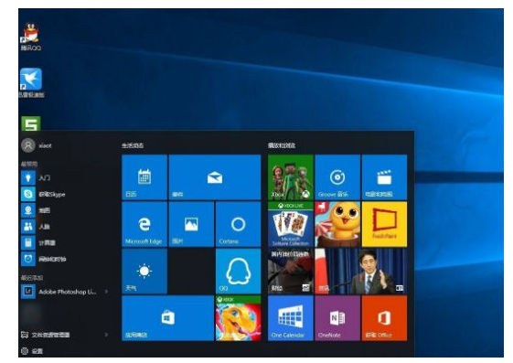Click the right tile group header name
The image size is (513, 363).
tap(282, 145)
